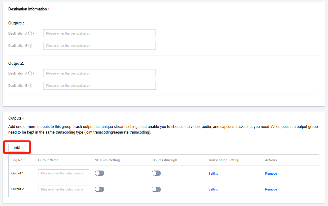The image size is (328, 206).
Task: Click the Transcoding Setting column header
Action: tap(223, 160)
